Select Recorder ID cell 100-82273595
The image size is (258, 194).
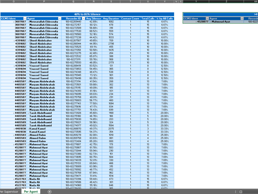tap(73, 132)
